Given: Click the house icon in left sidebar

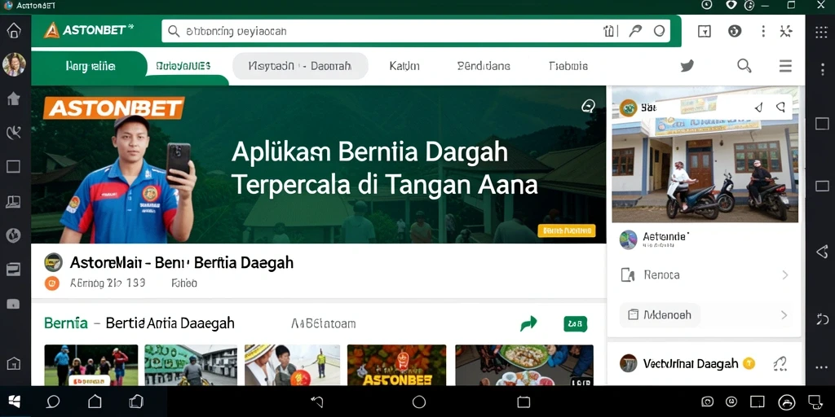Looking at the screenshot, I should [13, 99].
